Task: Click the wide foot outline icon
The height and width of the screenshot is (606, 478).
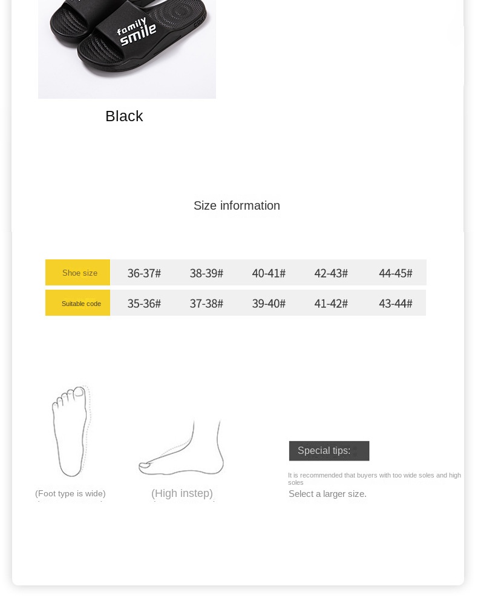Action: (x=71, y=431)
